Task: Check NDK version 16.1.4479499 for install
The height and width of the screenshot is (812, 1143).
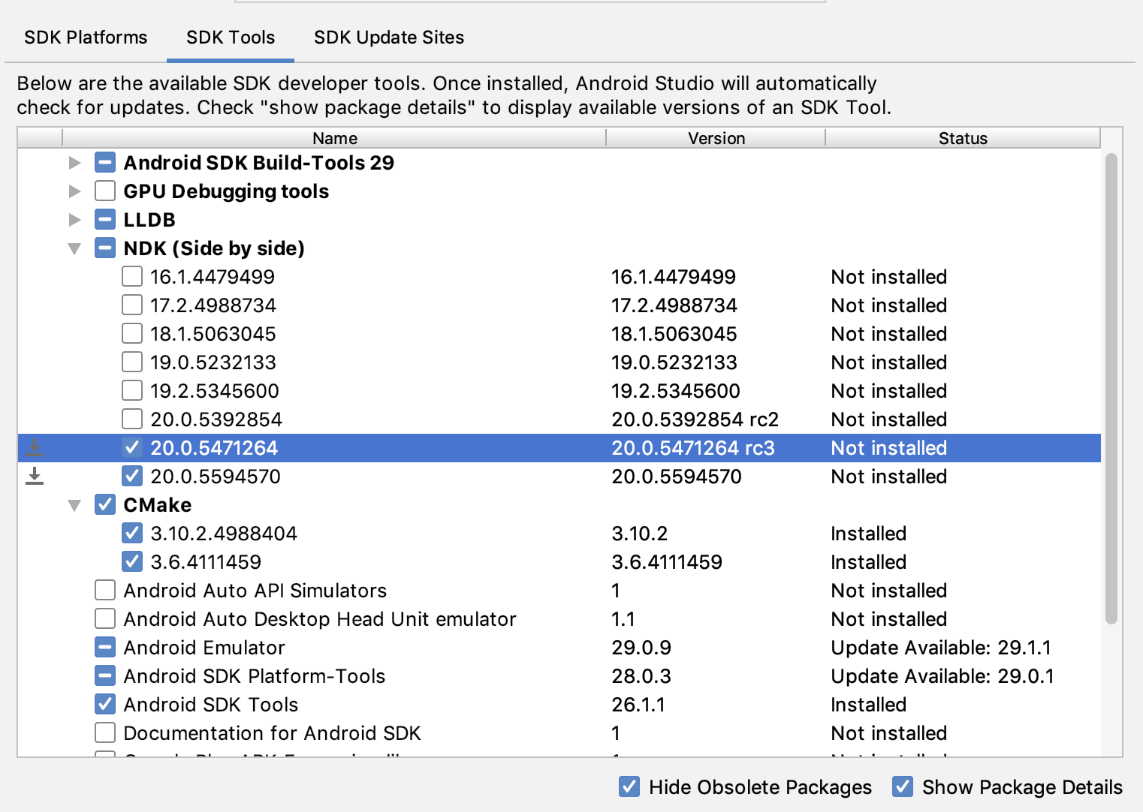Action: click(x=132, y=276)
